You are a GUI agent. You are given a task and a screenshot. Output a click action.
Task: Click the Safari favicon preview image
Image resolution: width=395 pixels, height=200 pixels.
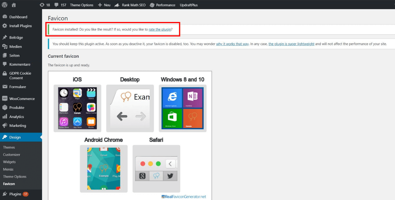pos(156,169)
